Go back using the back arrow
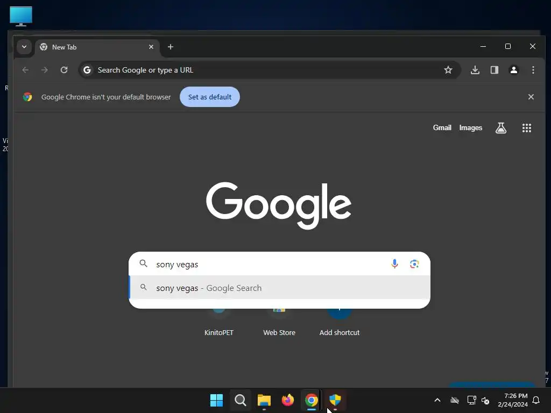This screenshot has width=551, height=413. (x=25, y=70)
